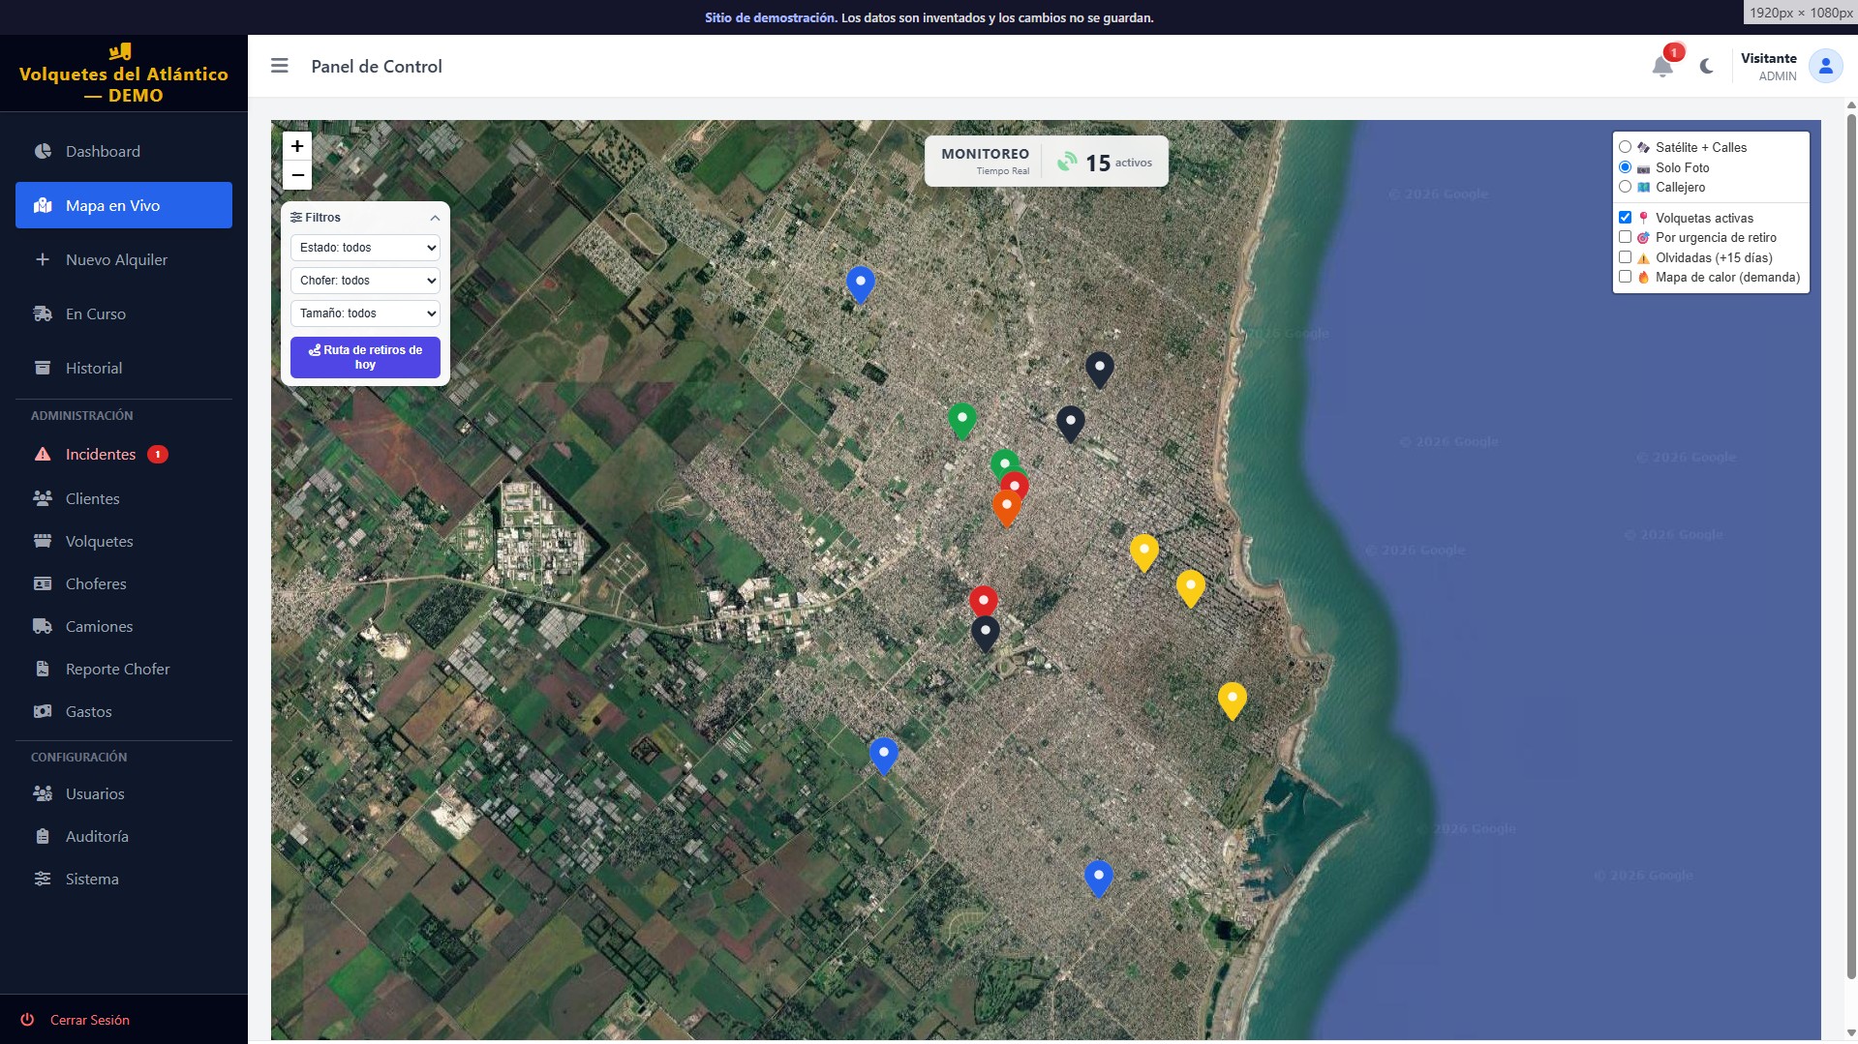Viewport: 1858px width, 1044px height.
Task: Click the Camiones truck icon
Action: pos(43,626)
